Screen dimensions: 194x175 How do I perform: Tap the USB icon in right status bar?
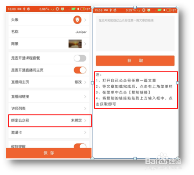pos(110,10)
